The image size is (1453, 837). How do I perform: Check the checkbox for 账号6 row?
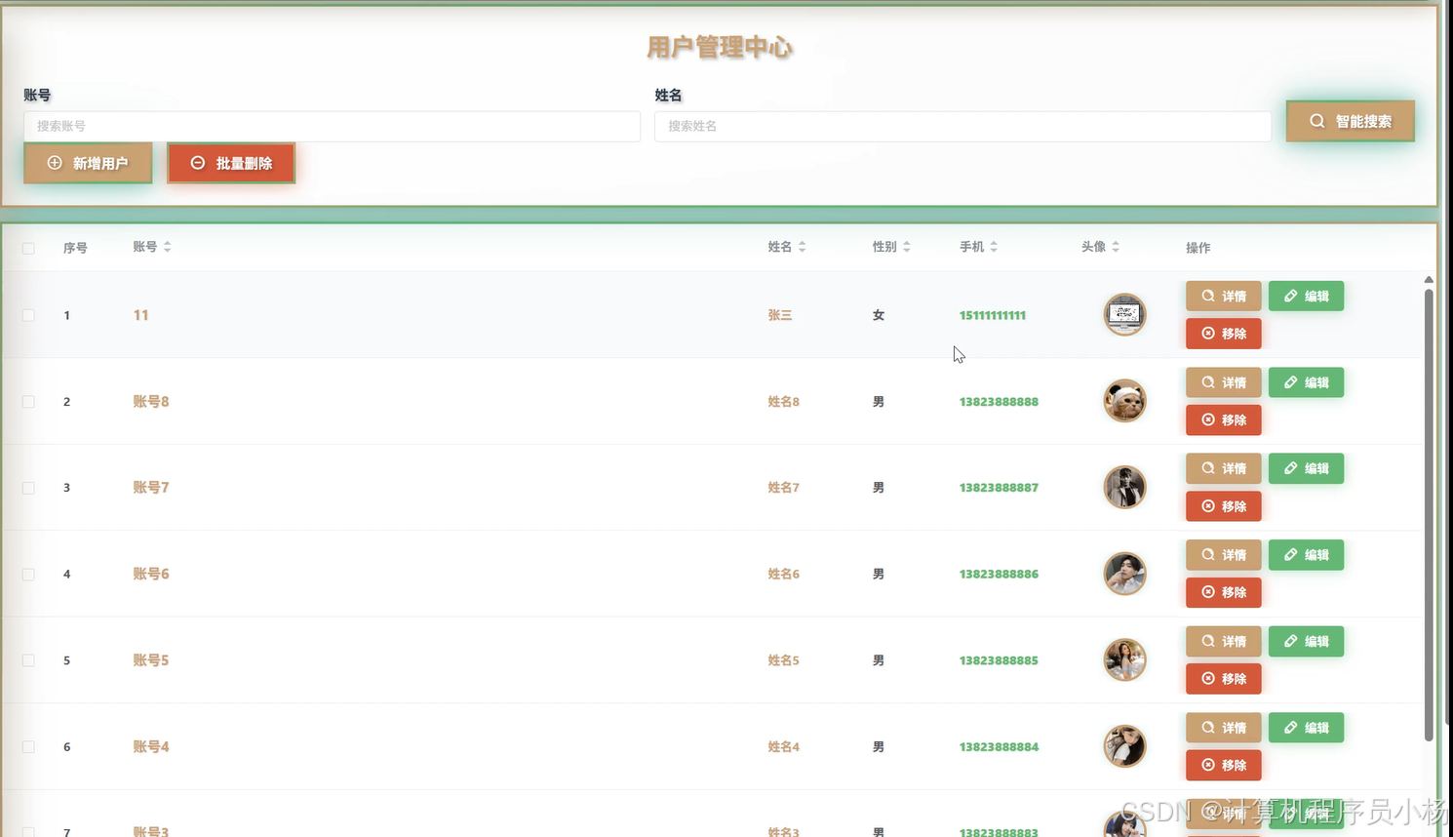28,575
